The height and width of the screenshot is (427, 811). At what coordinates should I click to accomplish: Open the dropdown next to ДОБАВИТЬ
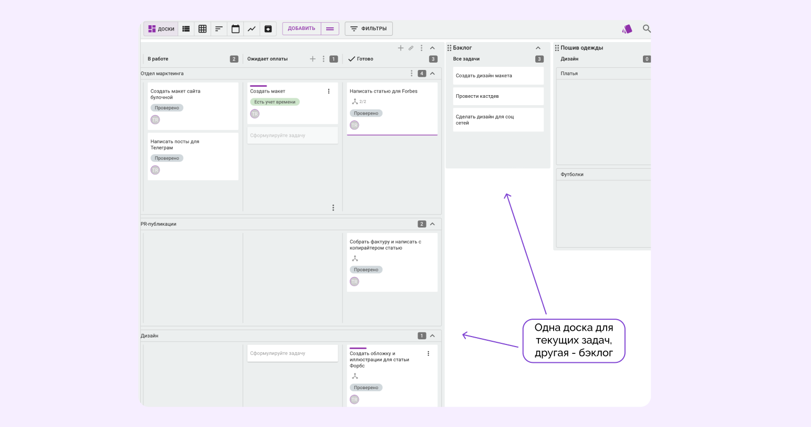pyautogui.click(x=330, y=29)
